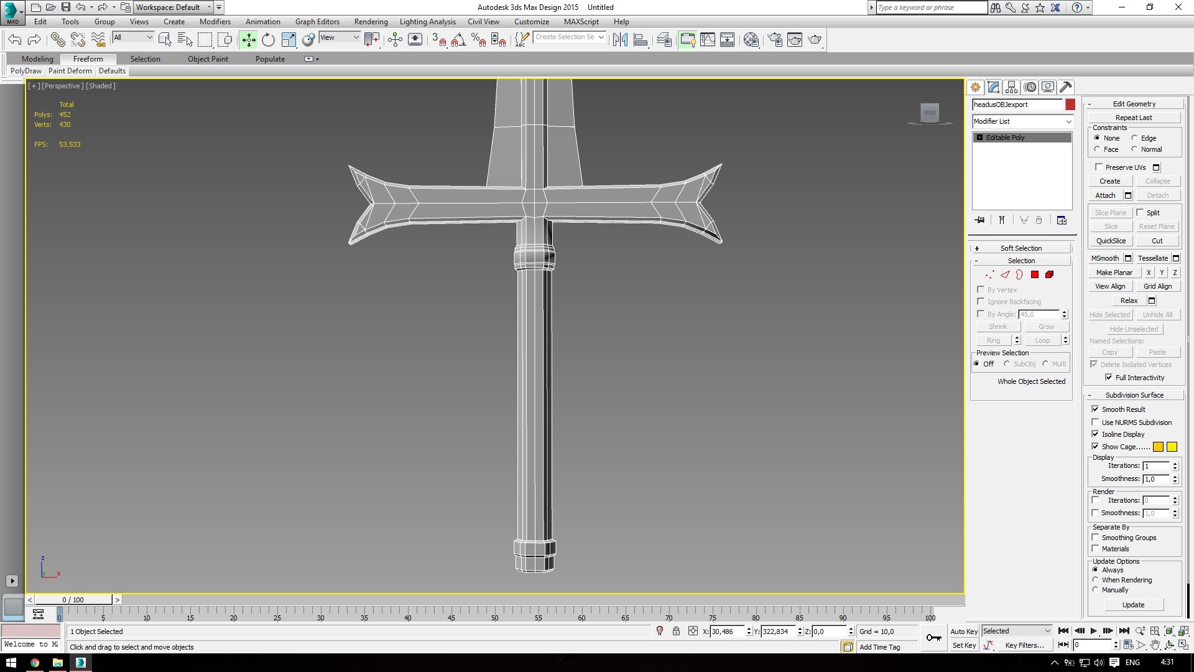Open the Modifiers menu
This screenshot has height=672, width=1194.
coord(215,22)
